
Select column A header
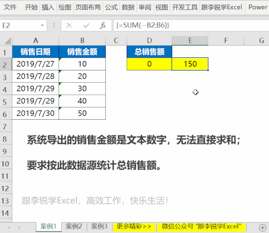pos(35,41)
